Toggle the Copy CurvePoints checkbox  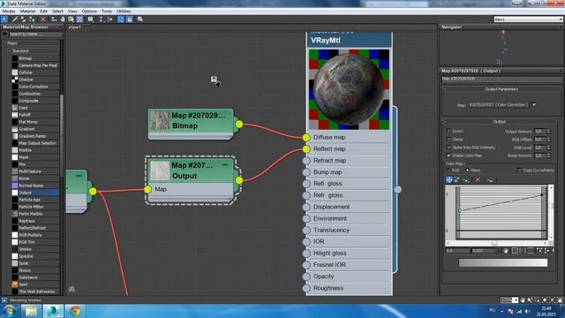click(x=519, y=170)
